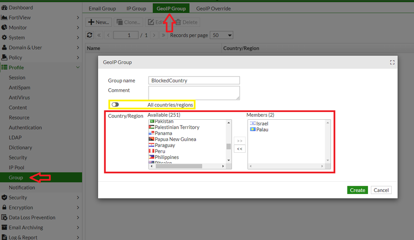Toggle the All countries/regions switch
This screenshot has width=414, height=240.
115,105
